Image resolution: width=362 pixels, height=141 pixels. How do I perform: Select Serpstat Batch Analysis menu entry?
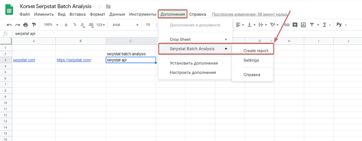pos(195,49)
